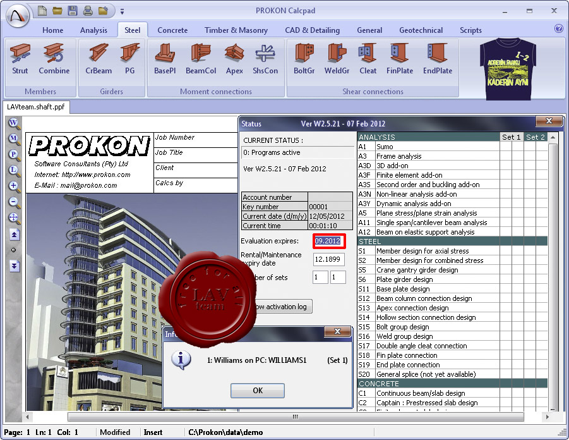Launch the Apex connection design
The width and height of the screenshot is (569, 440).
tap(234, 59)
